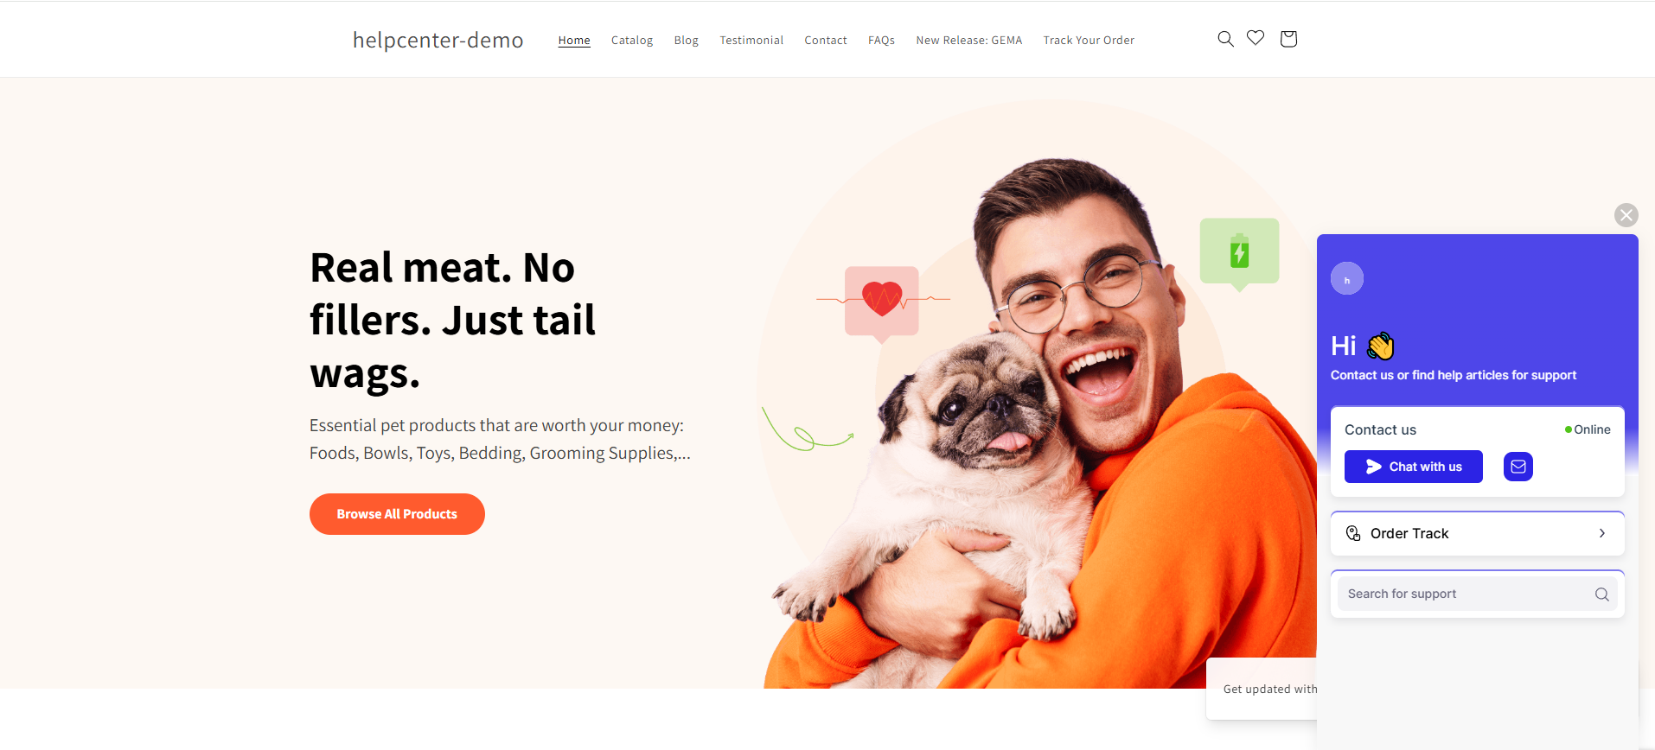Expand Order Track chevron arrow
1655x750 pixels.
1602,533
